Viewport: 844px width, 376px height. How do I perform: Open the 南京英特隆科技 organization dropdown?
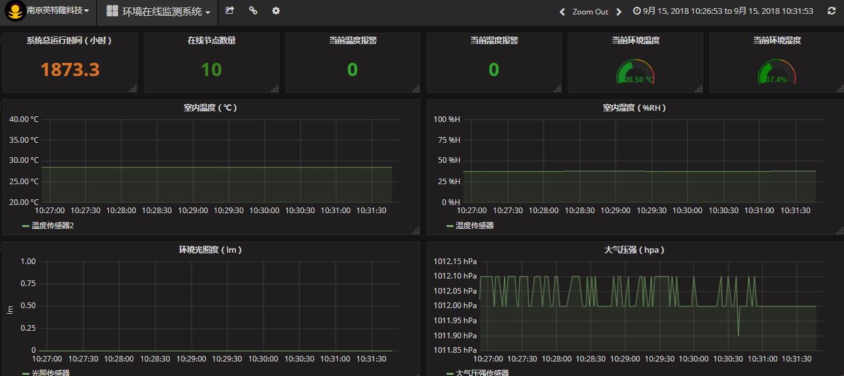pyautogui.click(x=57, y=11)
